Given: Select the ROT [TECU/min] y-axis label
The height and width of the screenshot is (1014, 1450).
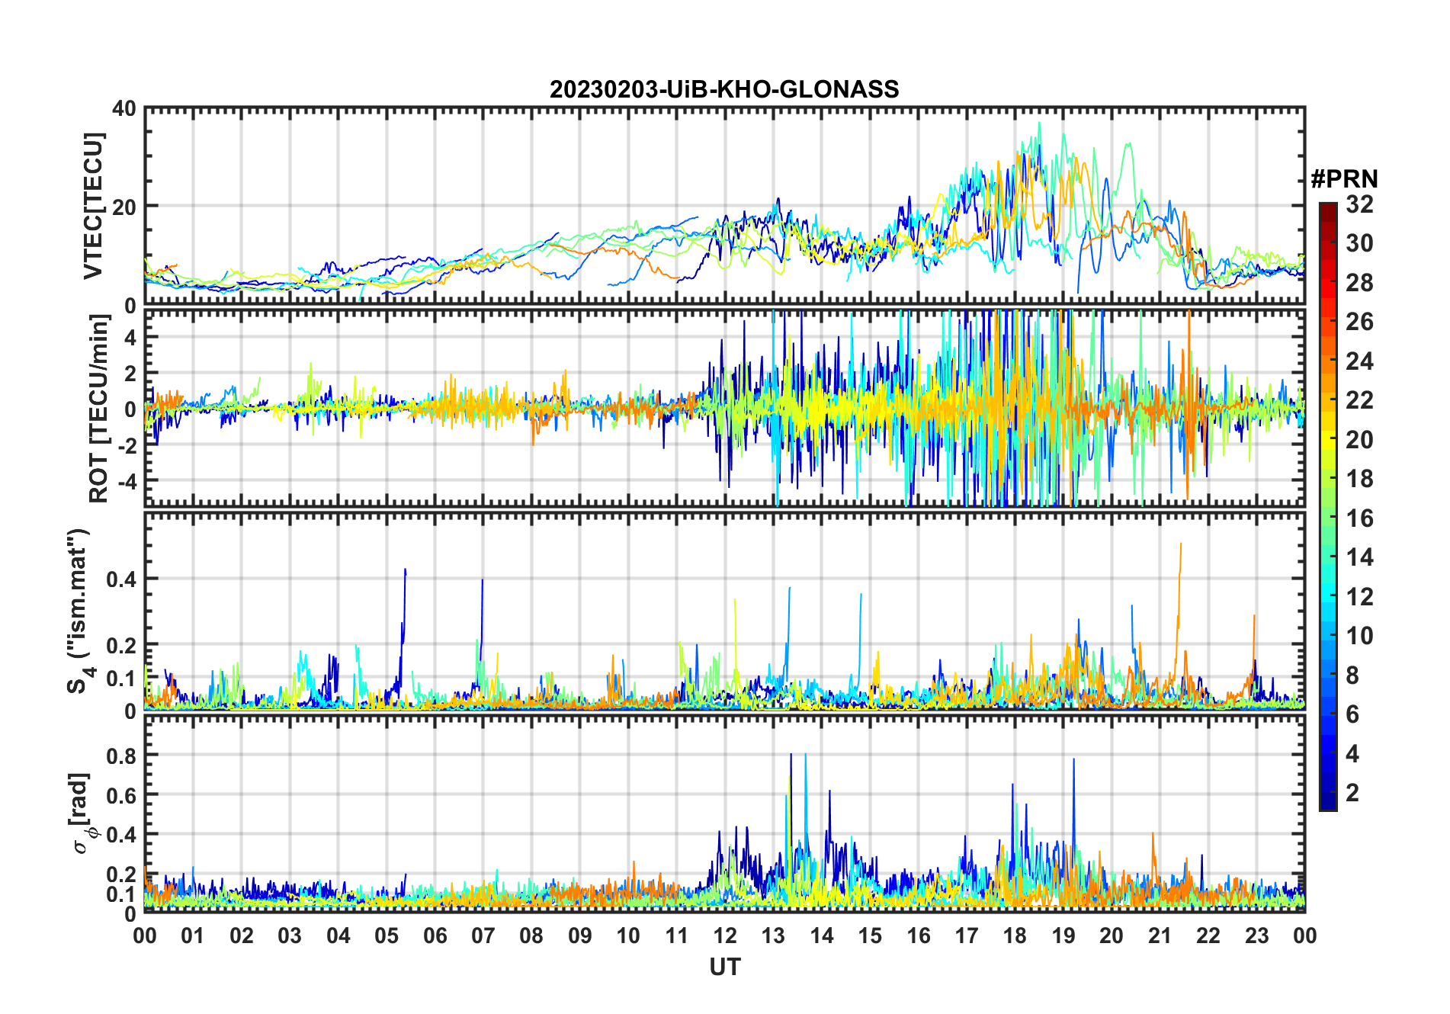Looking at the screenshot, I should click(x=98, y=408).
